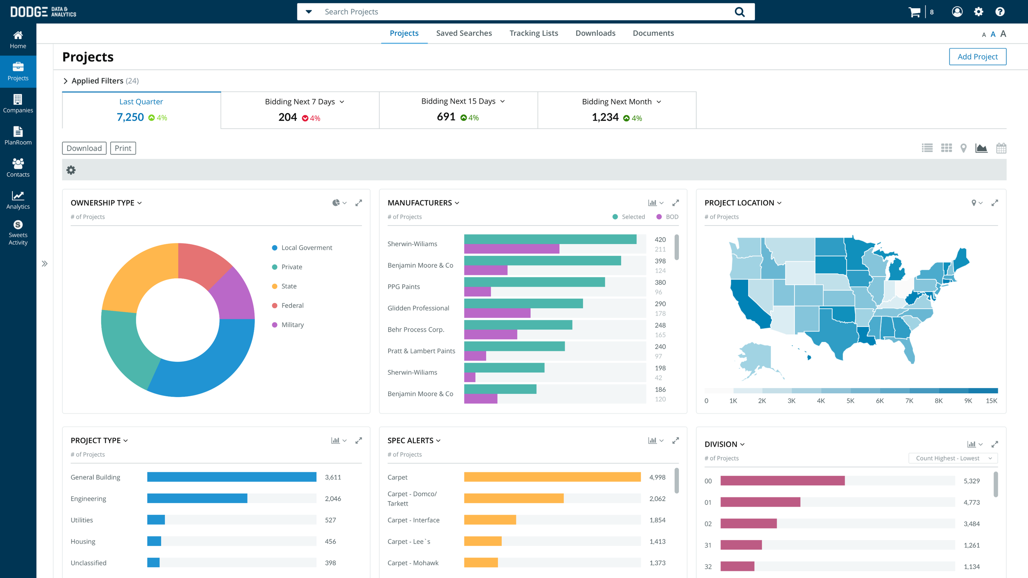Click the map color scale under Project Location
Image resolution: width=1028 pixels, height=578 pixels.
851,390
